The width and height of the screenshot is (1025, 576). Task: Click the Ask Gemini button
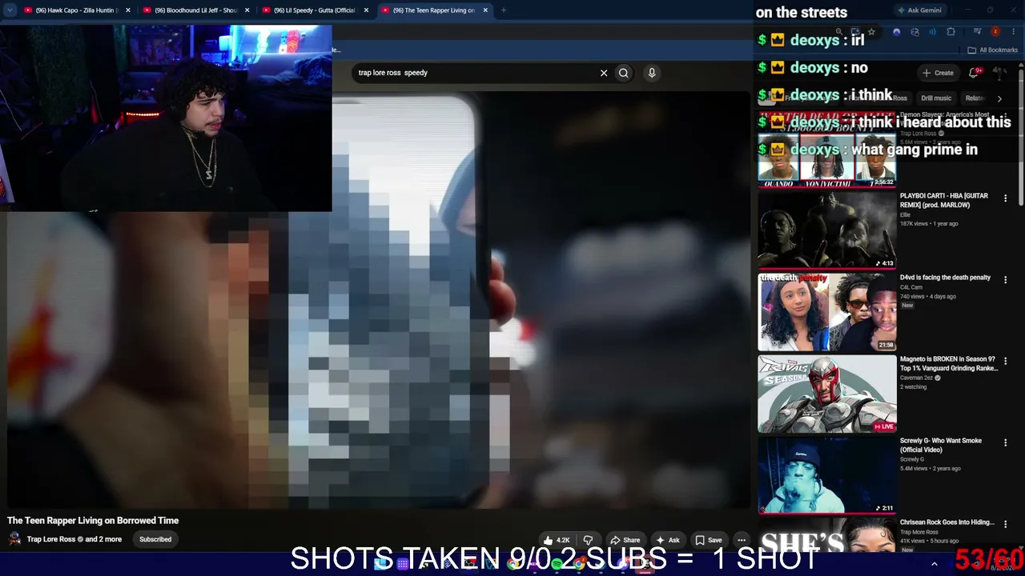(x=919, y=10)
